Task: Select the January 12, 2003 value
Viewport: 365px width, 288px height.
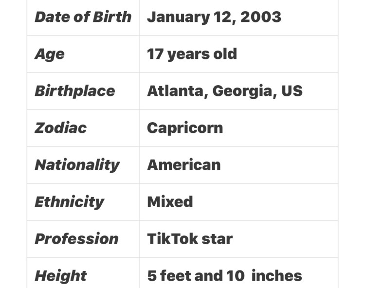Action: 214,17
